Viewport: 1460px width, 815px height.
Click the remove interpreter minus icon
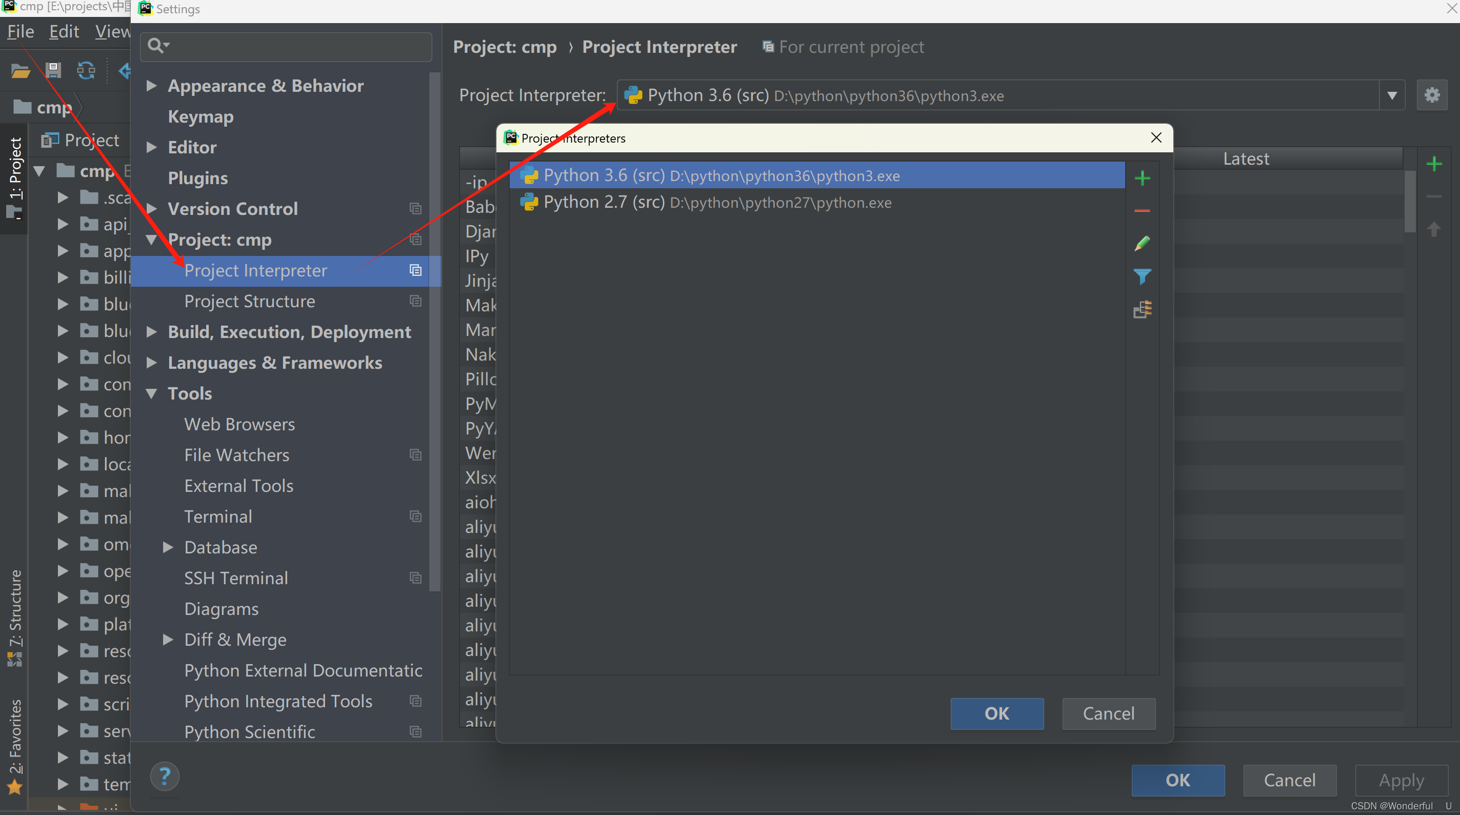(x=1141, y=210)
